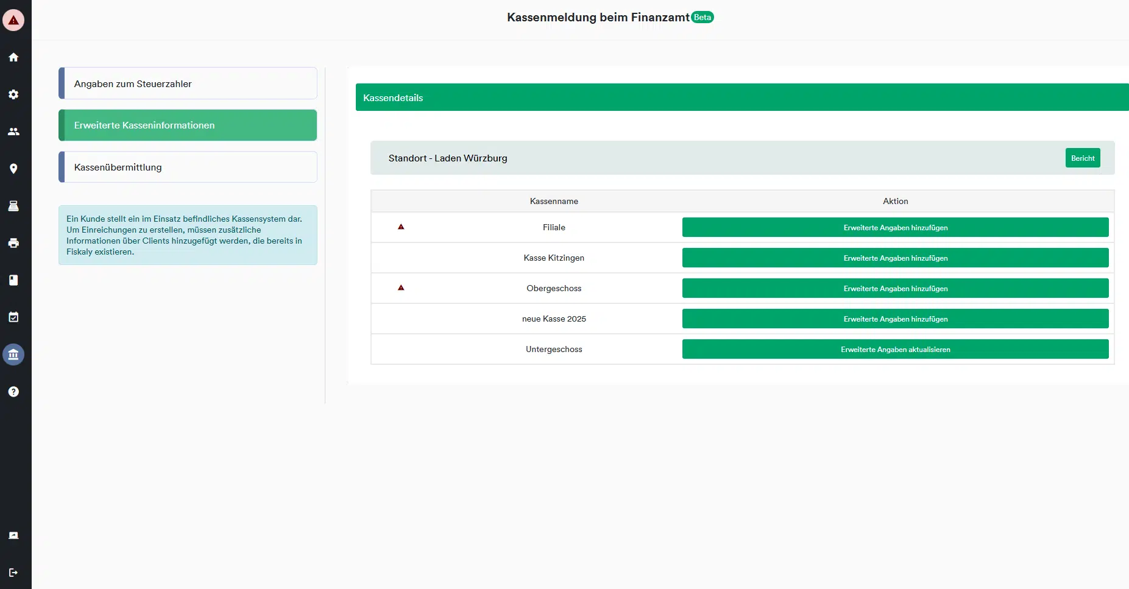Add extended details for Obergeschoss

click(x=895, y=288)
